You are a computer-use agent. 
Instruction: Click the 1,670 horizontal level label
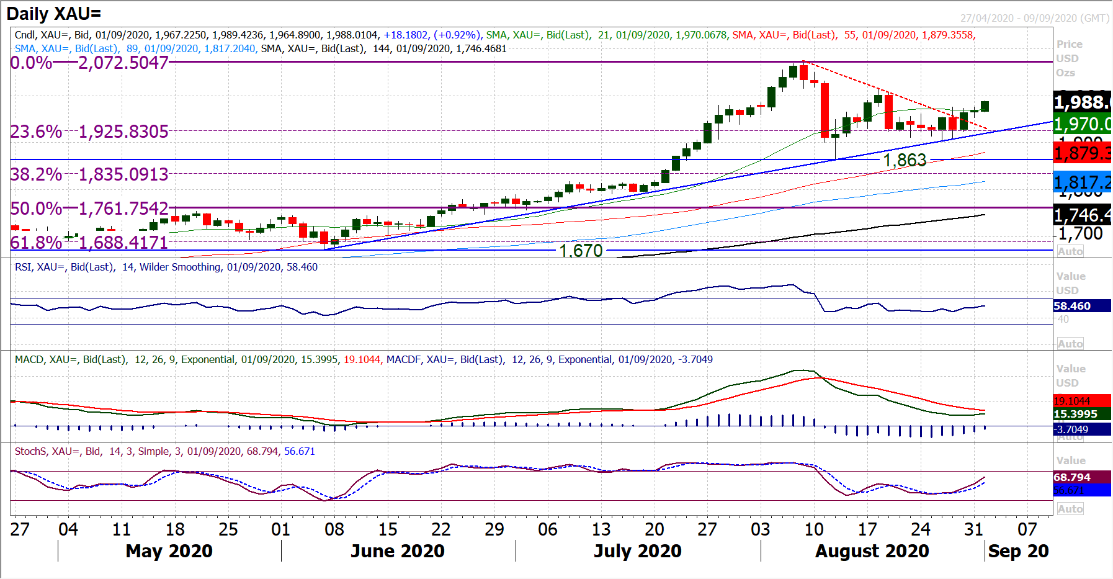(581, 251)
